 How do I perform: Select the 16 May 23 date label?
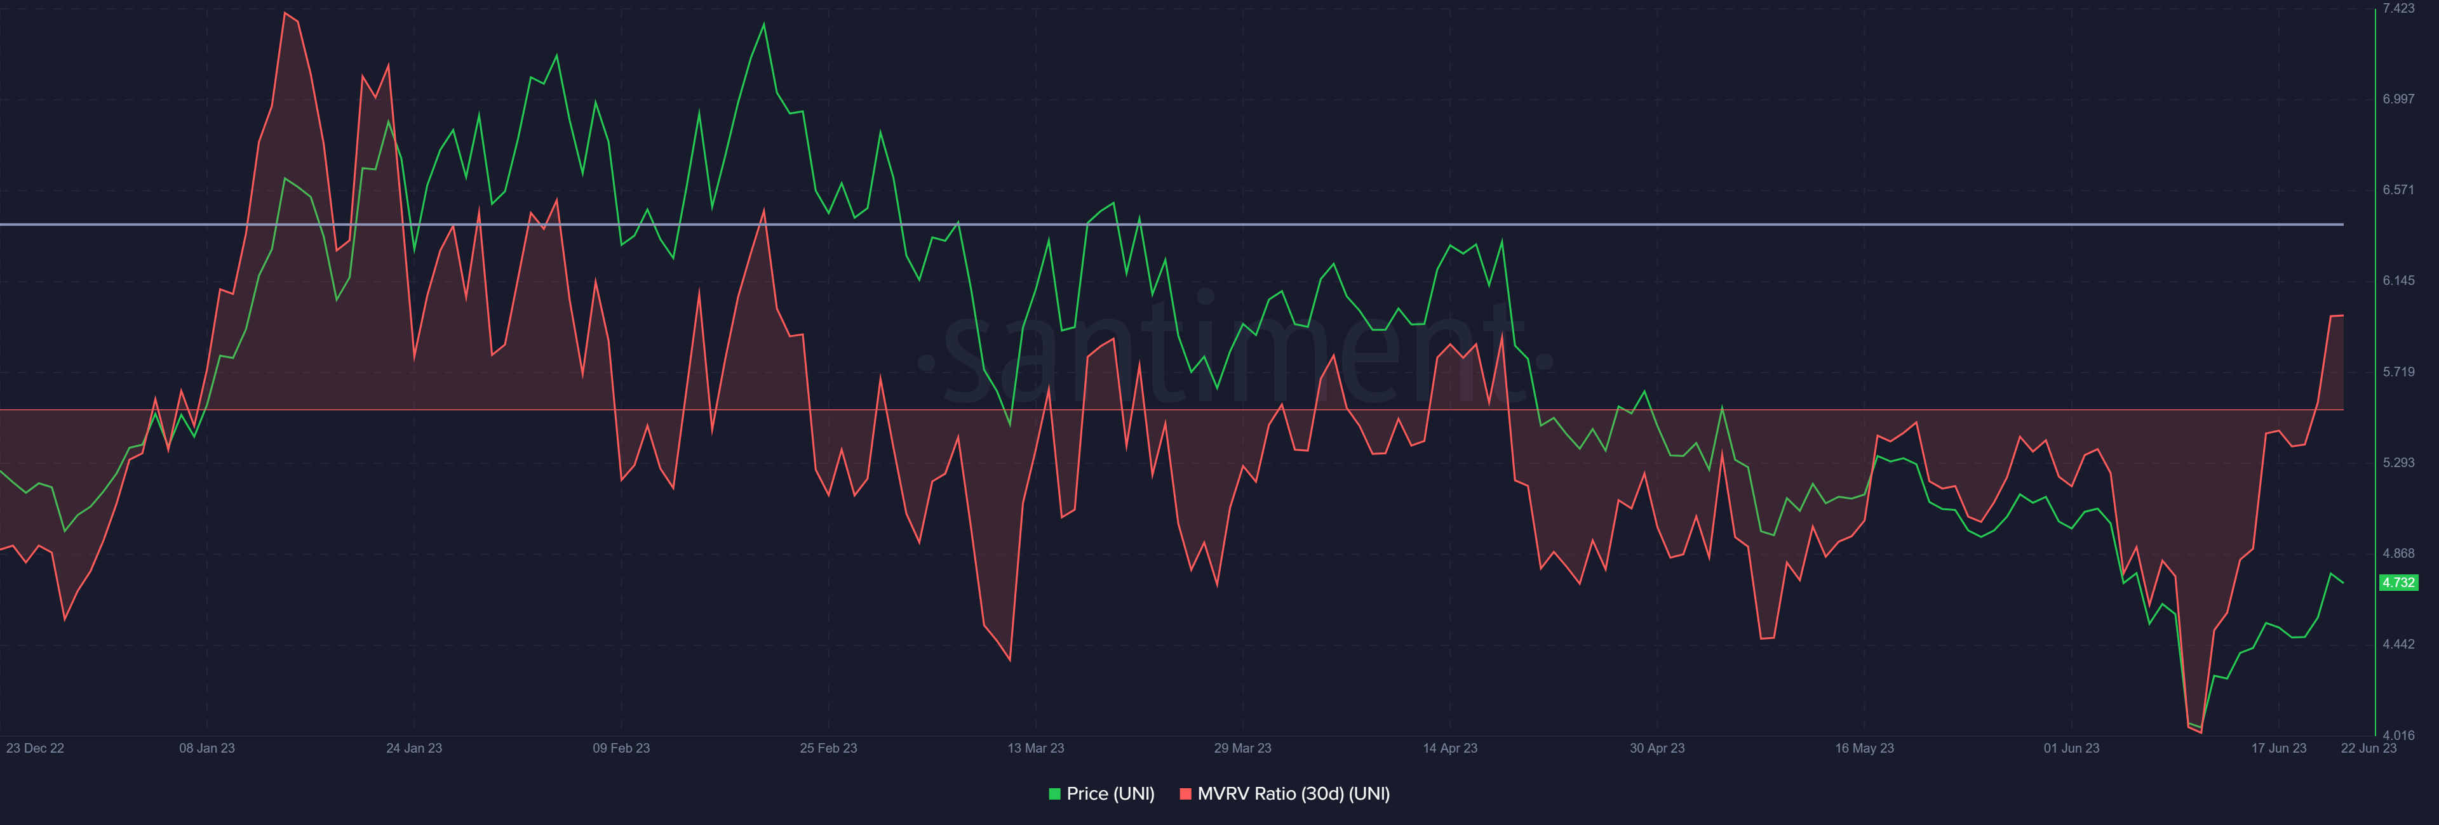click(1864, 748)
